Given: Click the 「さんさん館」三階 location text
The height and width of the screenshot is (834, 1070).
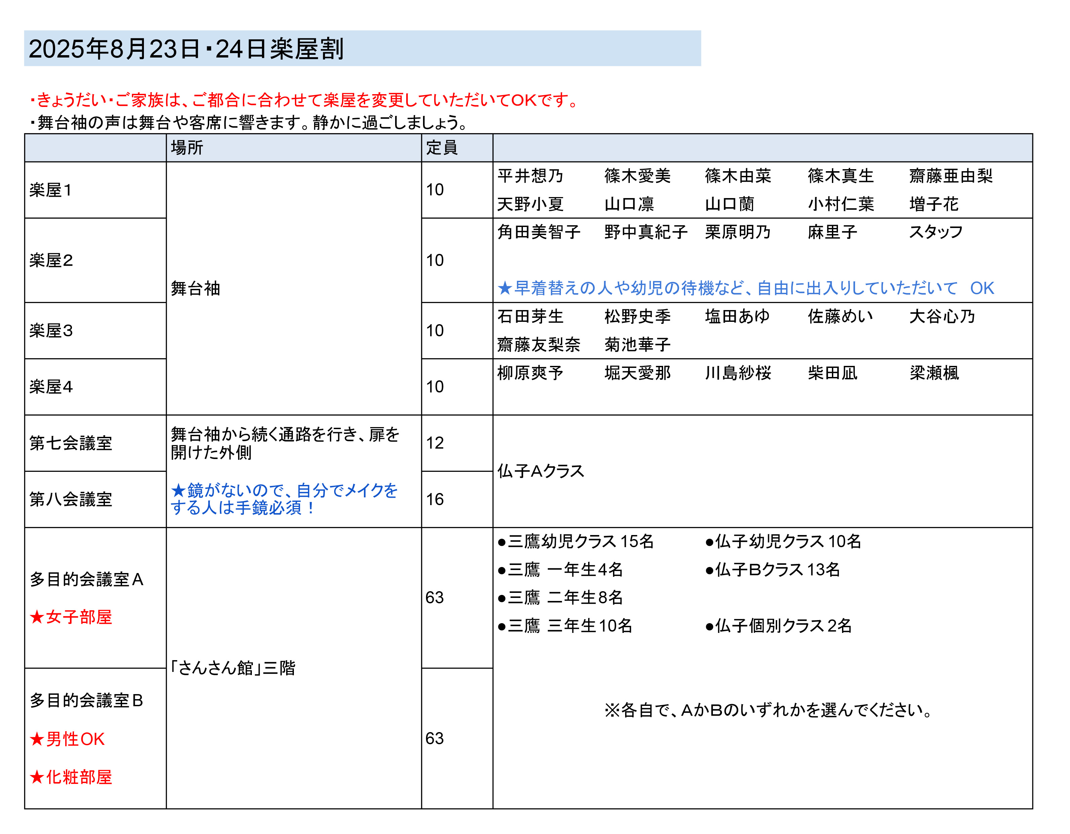Looking at the screenshot, I should 233,668.
